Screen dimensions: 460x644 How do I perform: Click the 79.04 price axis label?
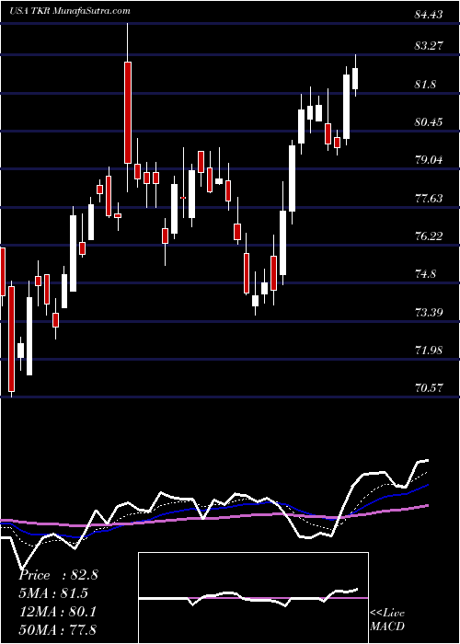pos(429,160)
